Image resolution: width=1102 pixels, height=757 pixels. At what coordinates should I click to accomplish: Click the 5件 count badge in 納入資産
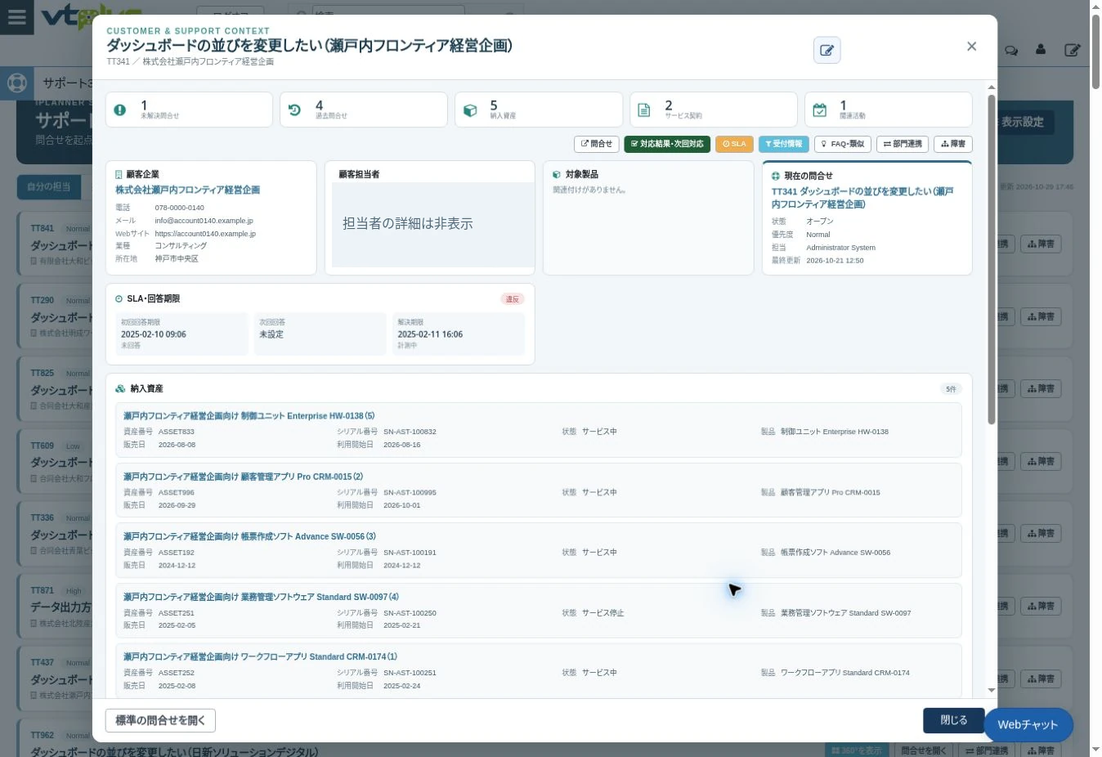(951, 389)
